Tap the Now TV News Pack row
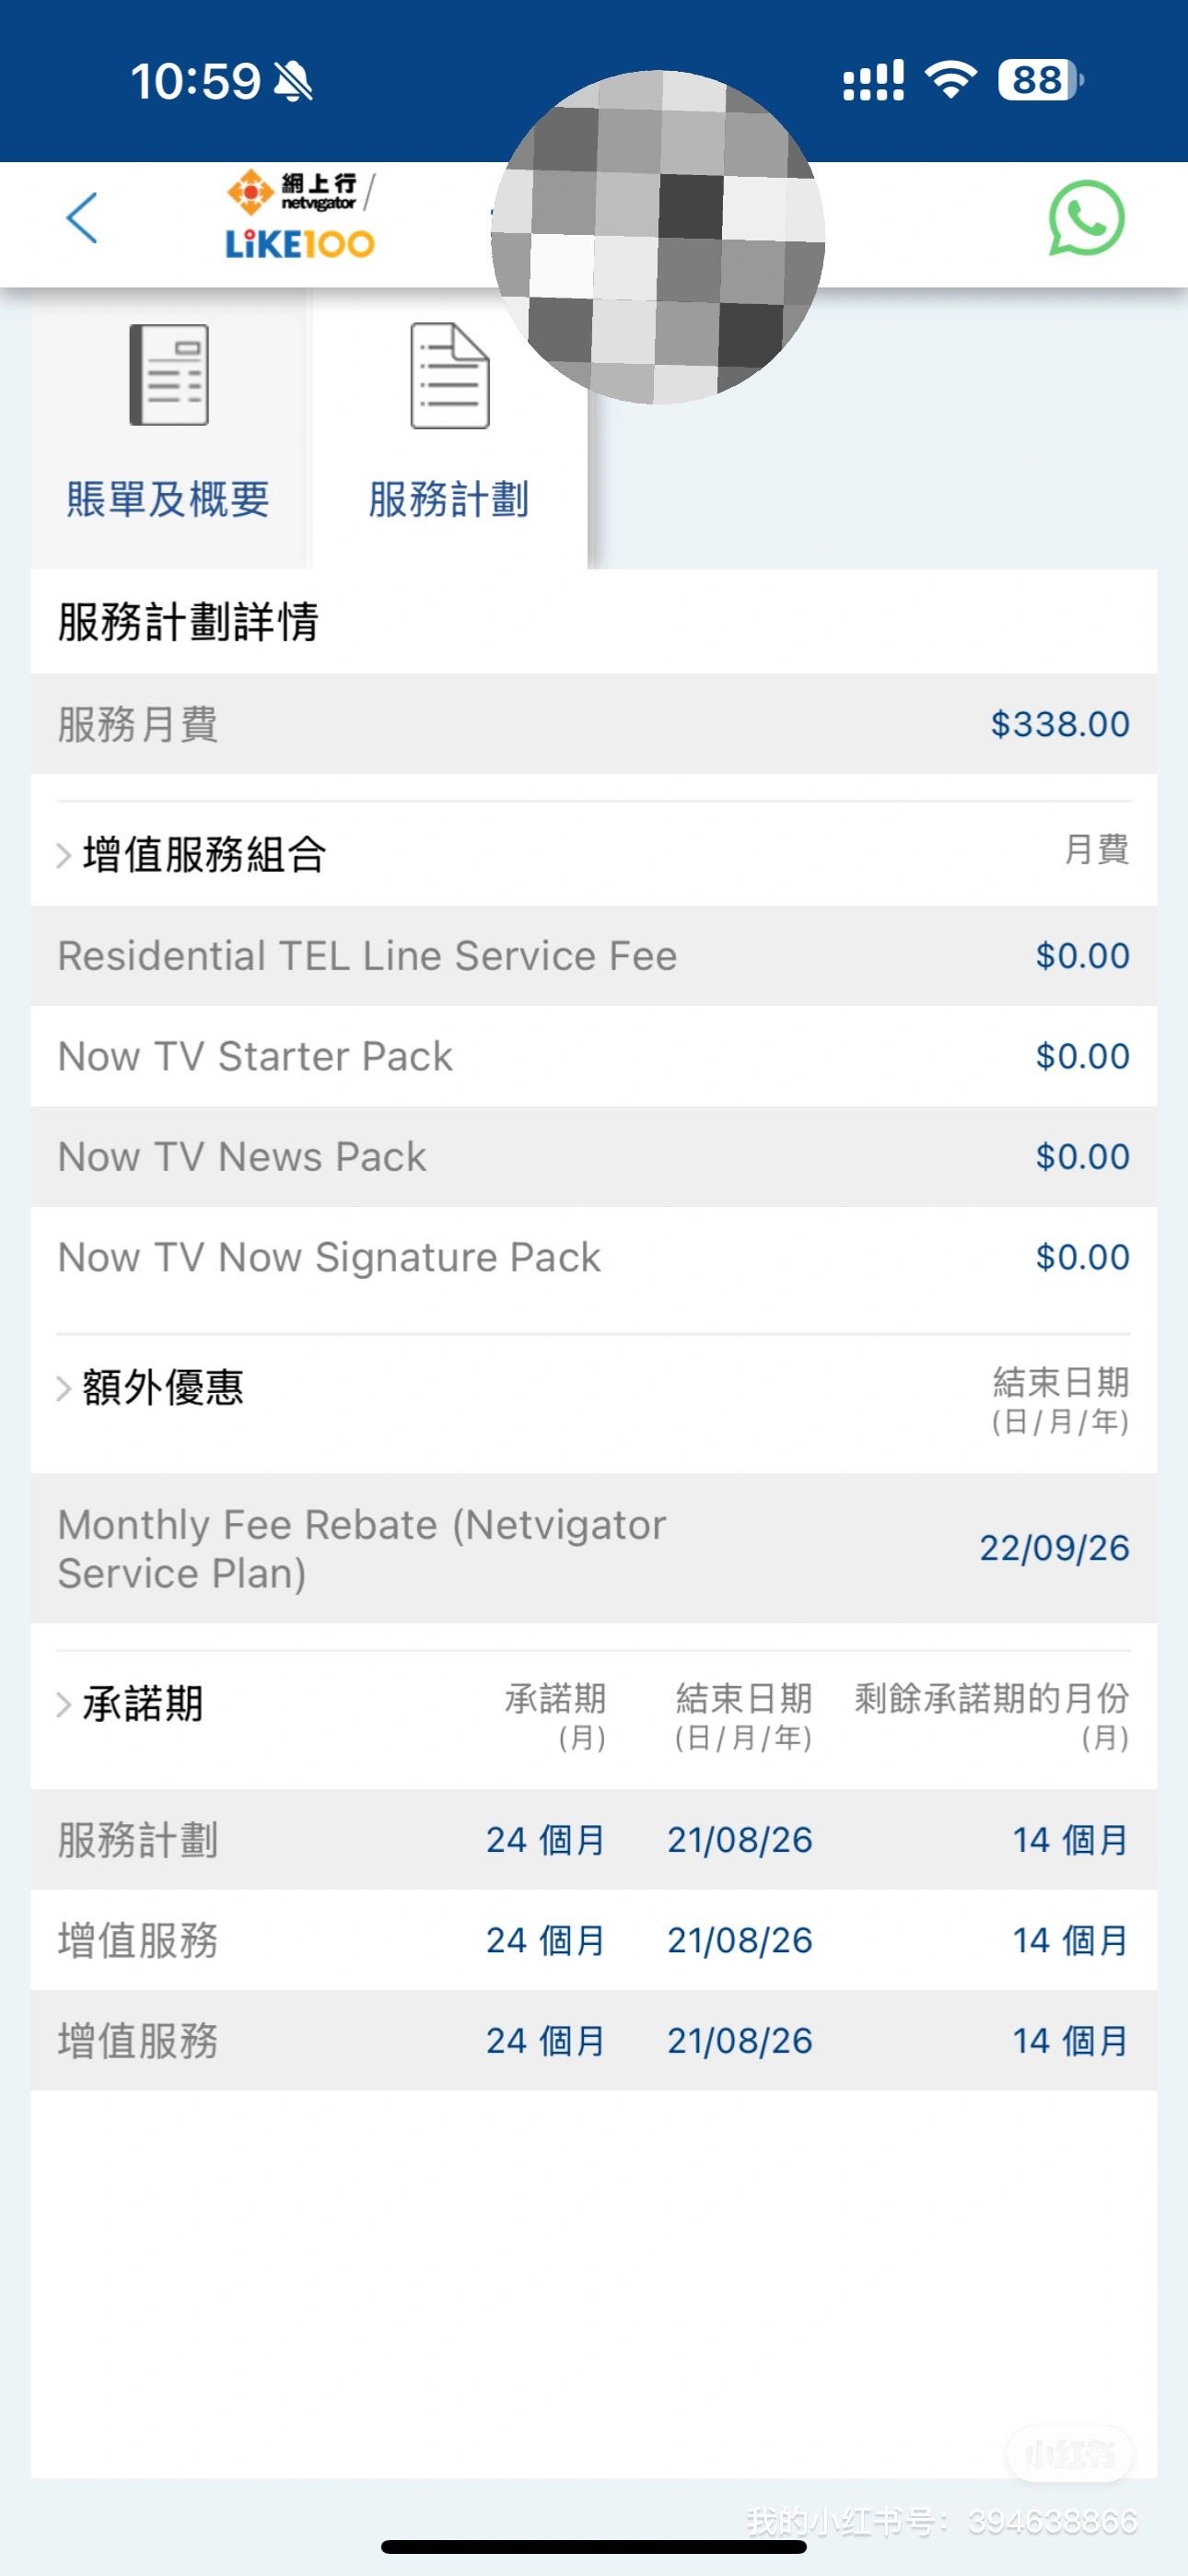Viewport: 1188px width, 2576px height. pyautogui.click(x=594, y=1157)
